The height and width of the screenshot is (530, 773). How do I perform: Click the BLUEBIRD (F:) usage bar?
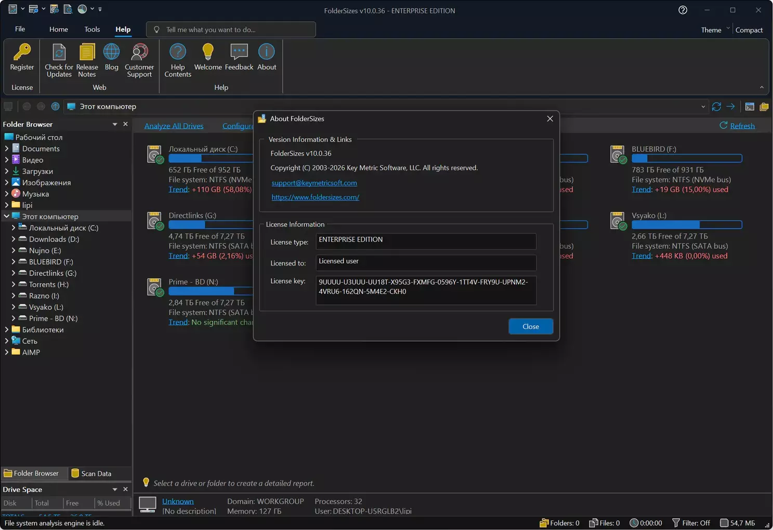(x=687, y=158)
